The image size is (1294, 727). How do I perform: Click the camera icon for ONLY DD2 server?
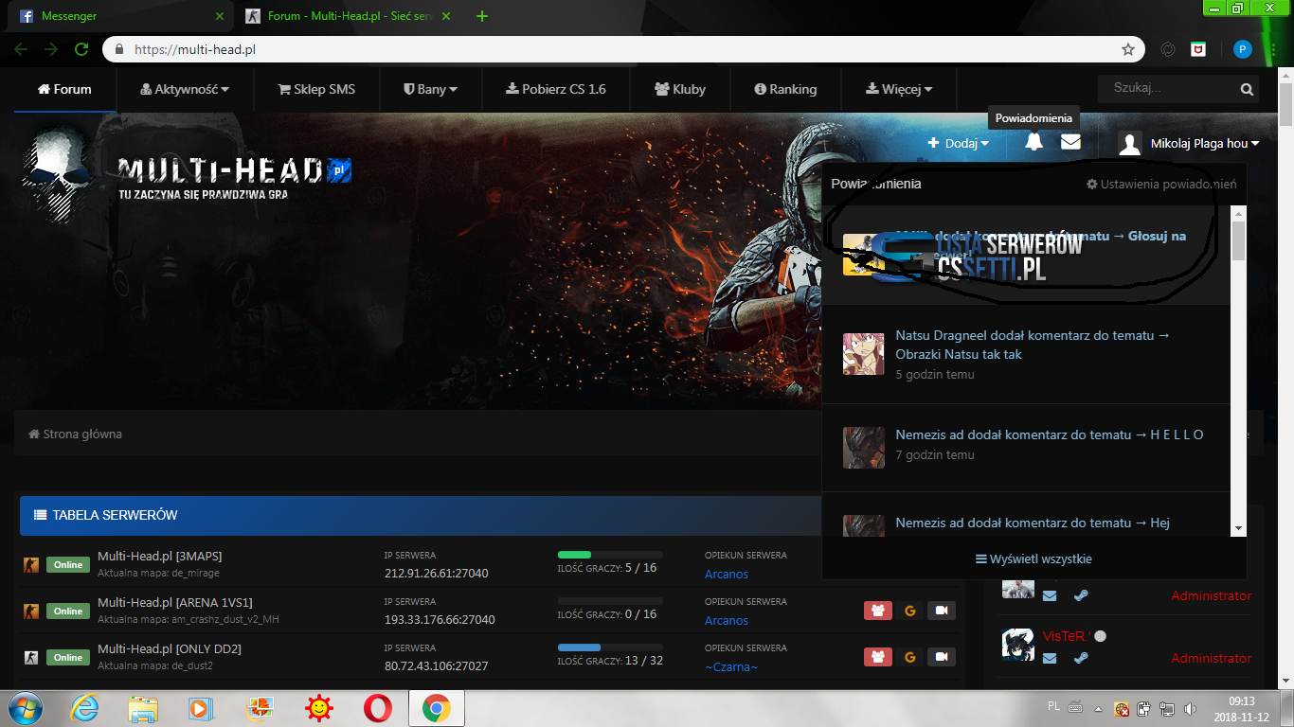[x=942, y=657]
